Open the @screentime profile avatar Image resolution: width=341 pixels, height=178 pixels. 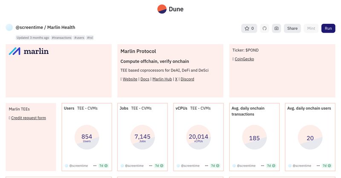pos(9,27)
